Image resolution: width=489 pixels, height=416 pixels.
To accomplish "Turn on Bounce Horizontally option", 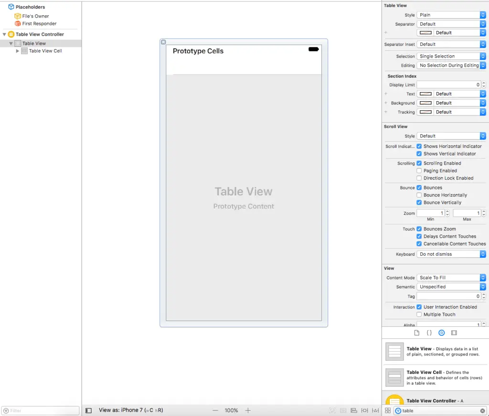I will coord(419,195).
